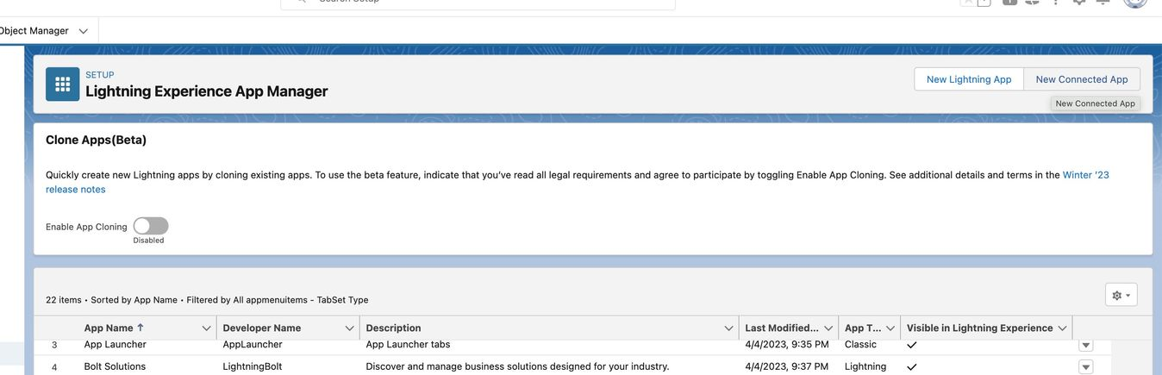Viewport: 1162px width, 375px height.
Task: Click the checkmark in the Bolt Solutions row
Action: 911,367
